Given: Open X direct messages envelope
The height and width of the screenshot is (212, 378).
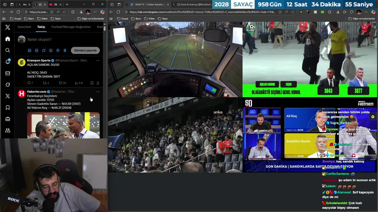Looking at the screenshot, I should click(8, 73).
